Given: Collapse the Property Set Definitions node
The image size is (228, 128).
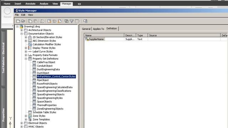Looking at the screenshot, I should (26, 59).
